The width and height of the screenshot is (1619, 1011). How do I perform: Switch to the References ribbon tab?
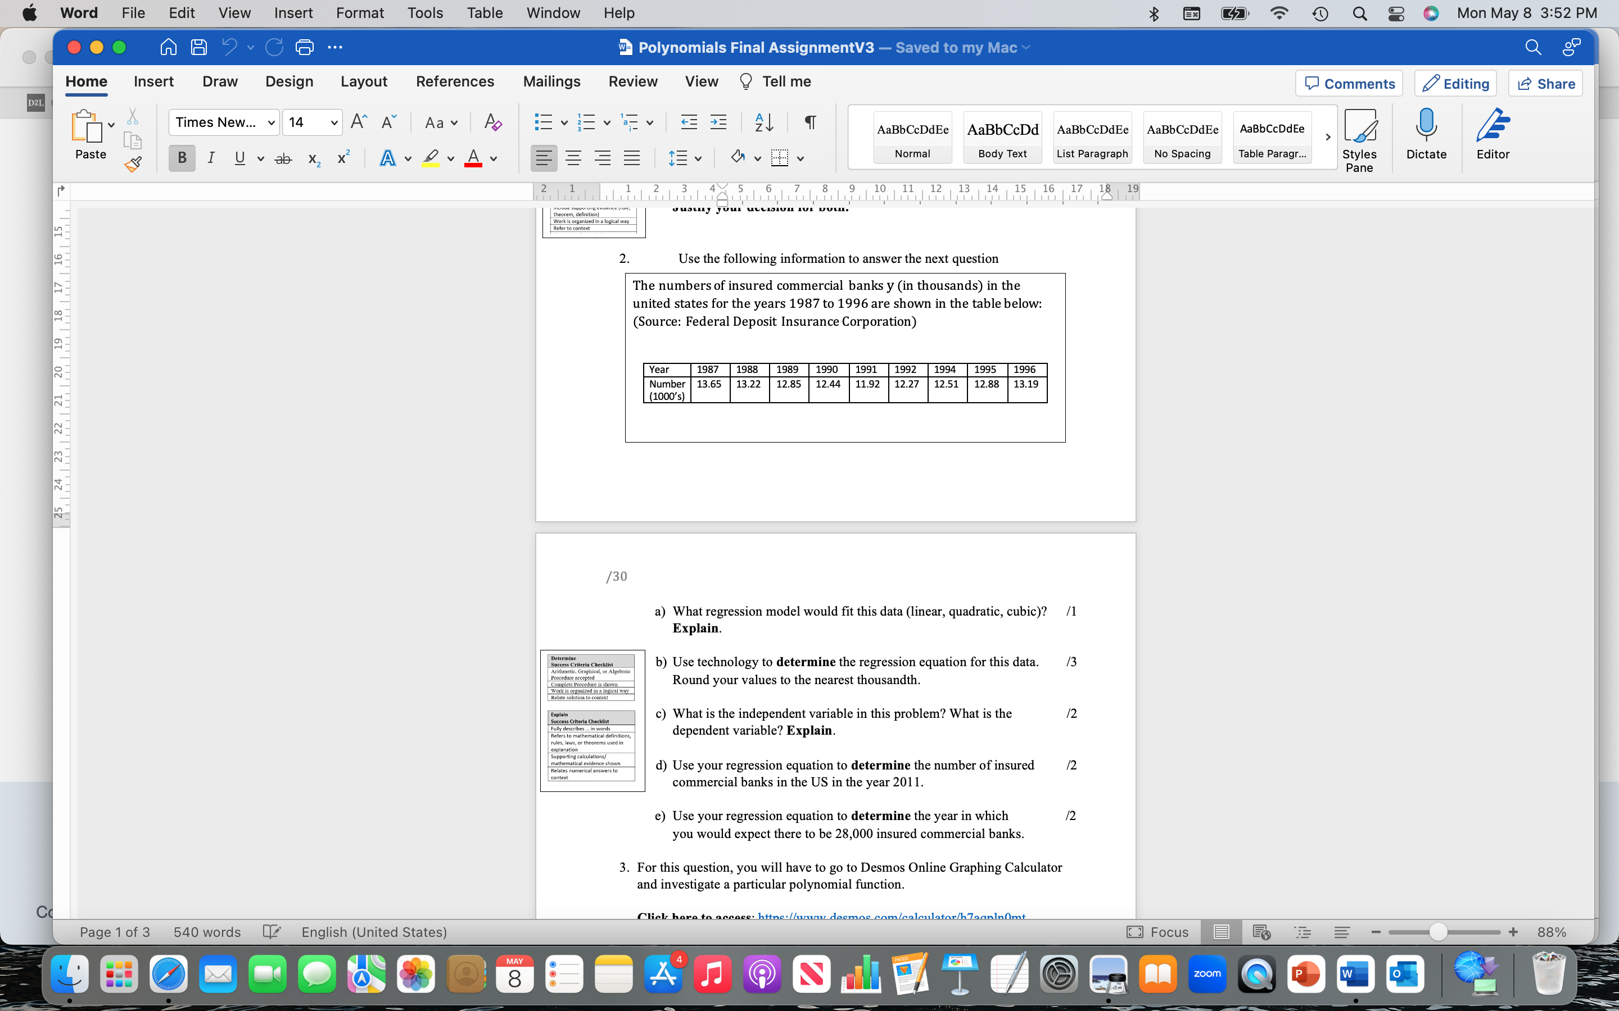click(455, 81)
